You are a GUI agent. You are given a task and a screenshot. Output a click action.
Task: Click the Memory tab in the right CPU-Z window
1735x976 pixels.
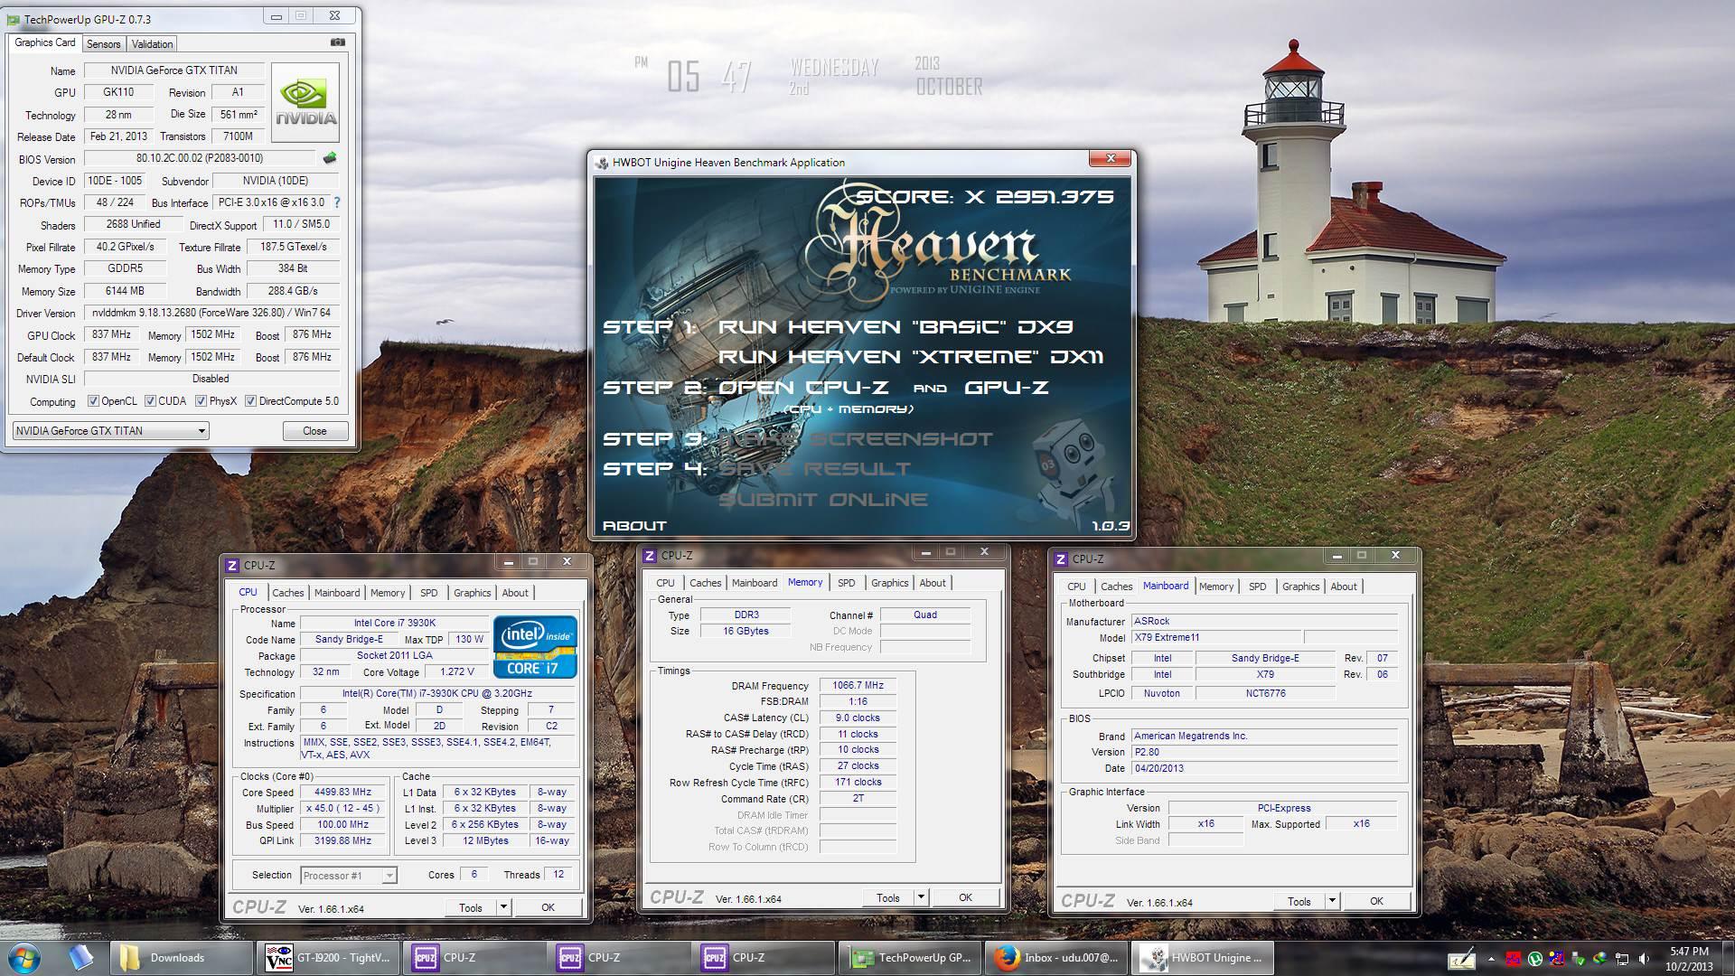click(x=1216, y=587)
